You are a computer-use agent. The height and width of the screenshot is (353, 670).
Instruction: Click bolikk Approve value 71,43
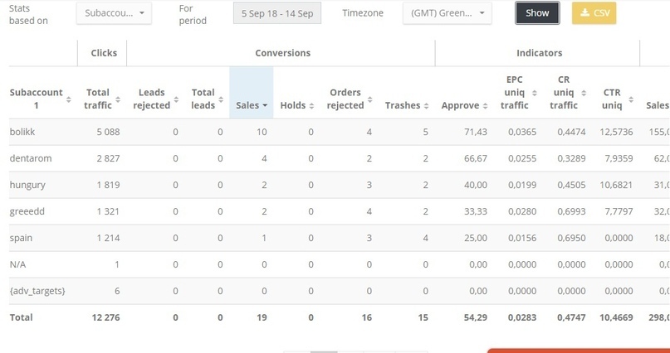[476, 132]
